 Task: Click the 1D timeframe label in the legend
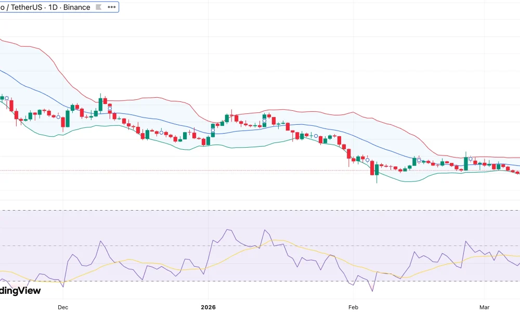click(x=52, y=7)
